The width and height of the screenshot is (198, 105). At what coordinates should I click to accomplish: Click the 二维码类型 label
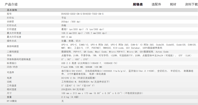pyautogui.click(x=13, y=52)
